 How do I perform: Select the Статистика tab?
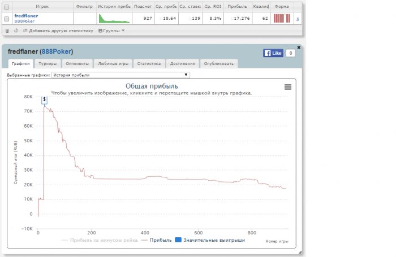149,64
